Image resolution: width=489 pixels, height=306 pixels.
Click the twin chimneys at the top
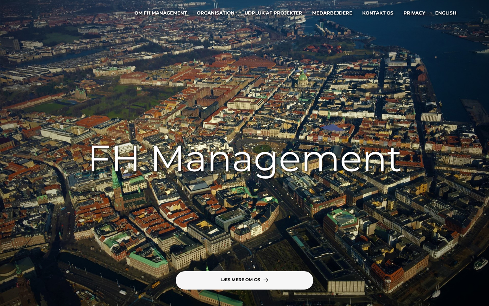point(216,5)
